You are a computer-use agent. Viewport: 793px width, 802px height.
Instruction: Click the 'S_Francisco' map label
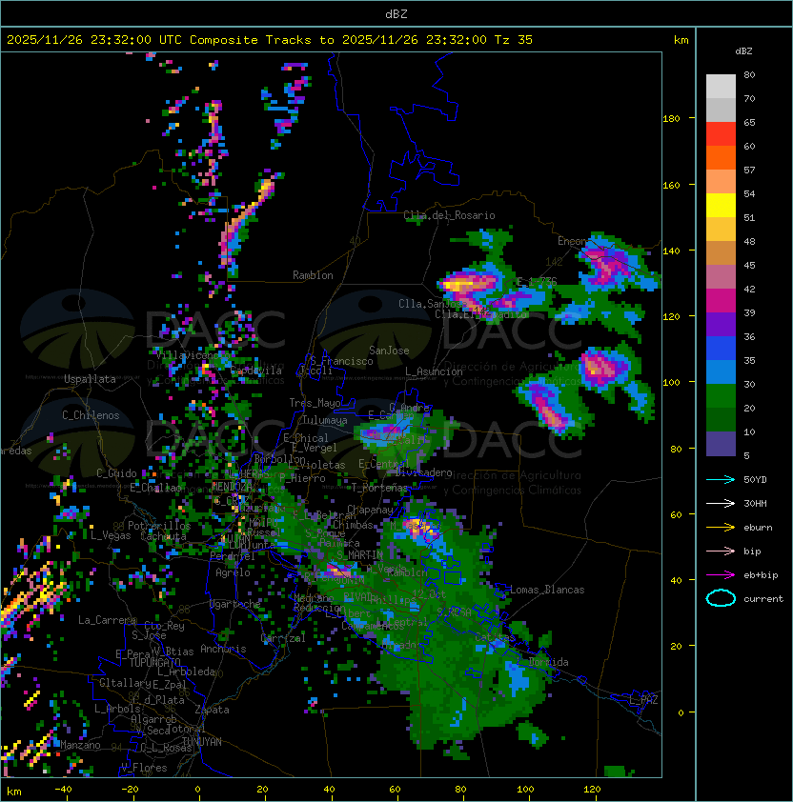click(341, 361)
